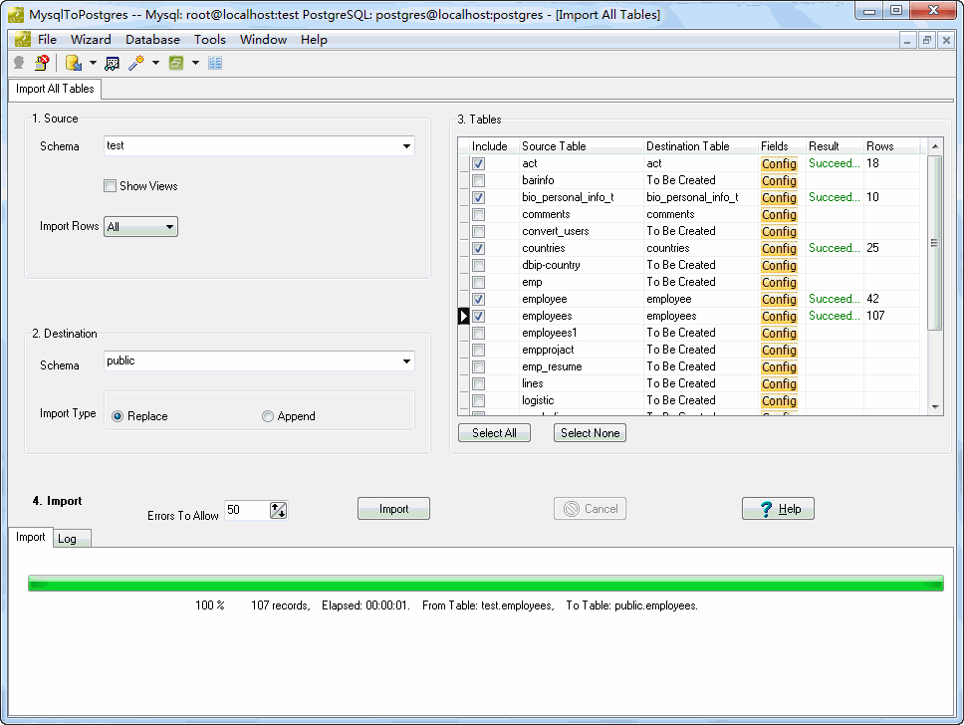The width and height of the screenshot is (964, 725).
Task: Uncheck Include for bio_personal_info_t
Action: (478, 197)
